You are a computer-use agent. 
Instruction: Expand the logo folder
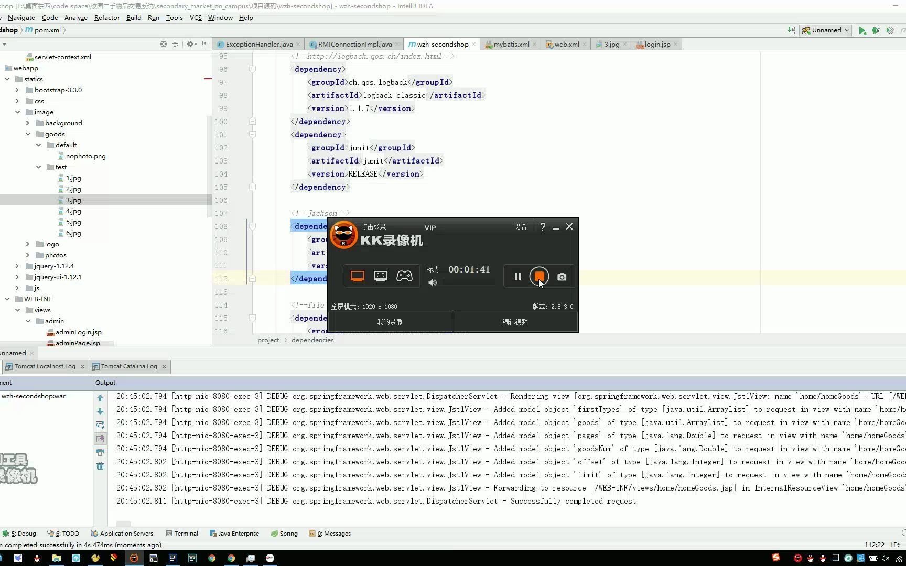pyautogui.click(x=28, y=244)
